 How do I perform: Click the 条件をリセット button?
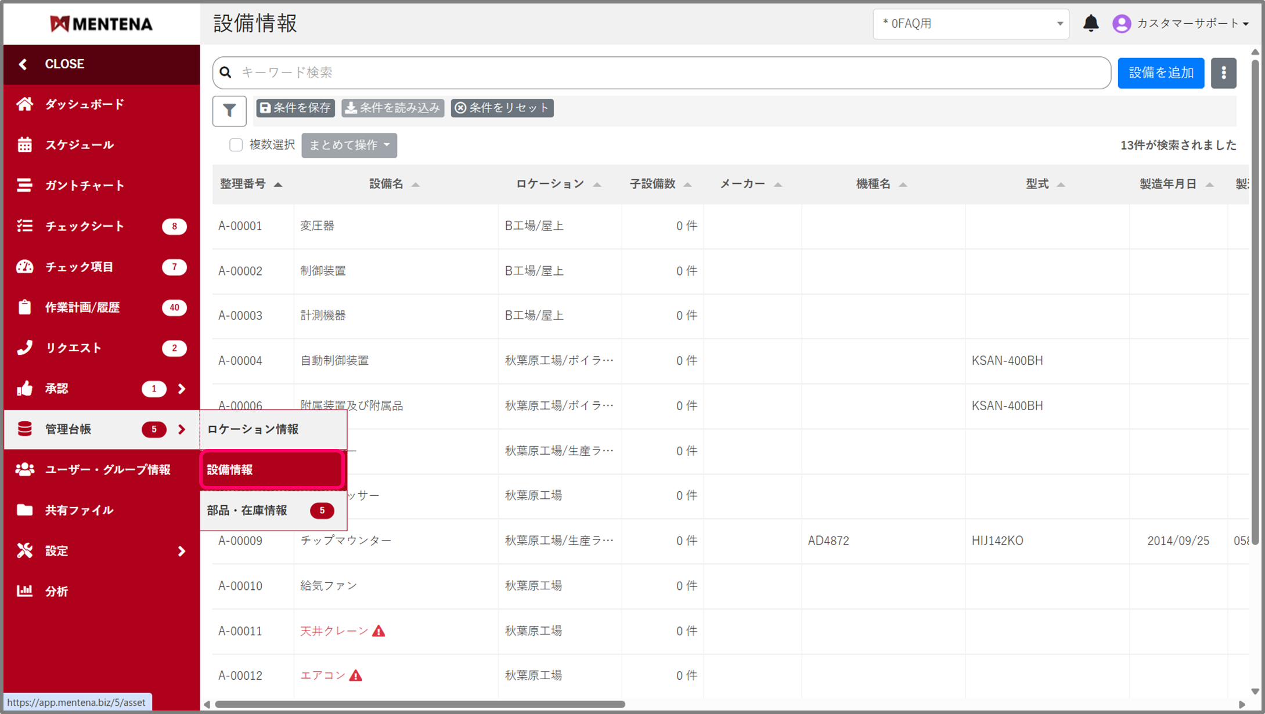pyautogui.click(x=502, y=108)
